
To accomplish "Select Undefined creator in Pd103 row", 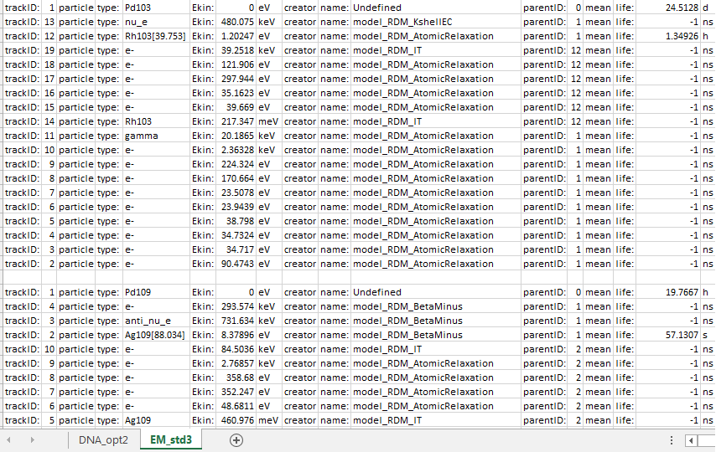I will [436, 8].
